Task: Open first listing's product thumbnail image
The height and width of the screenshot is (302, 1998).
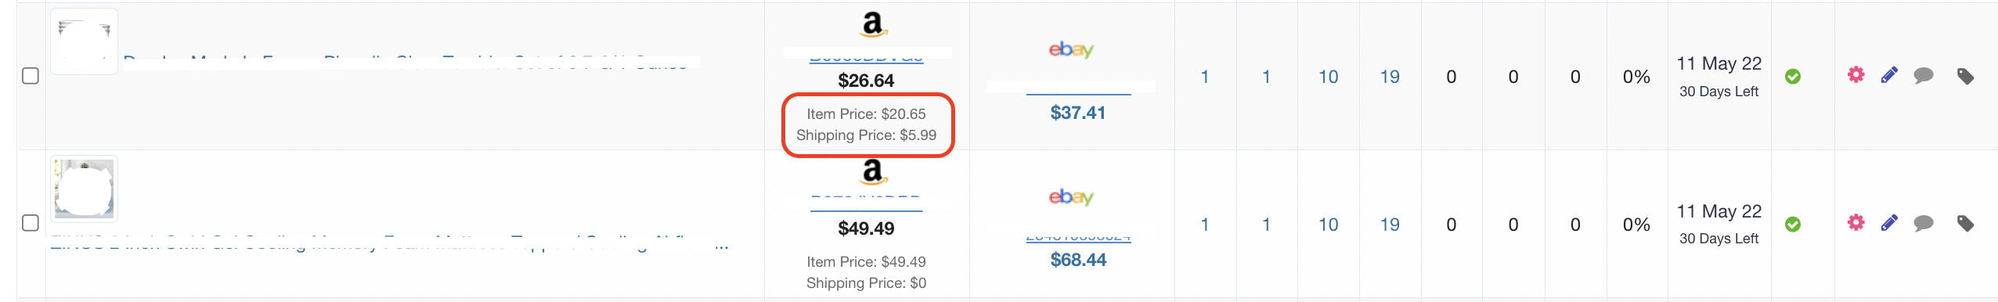Action: pos(85,41)
